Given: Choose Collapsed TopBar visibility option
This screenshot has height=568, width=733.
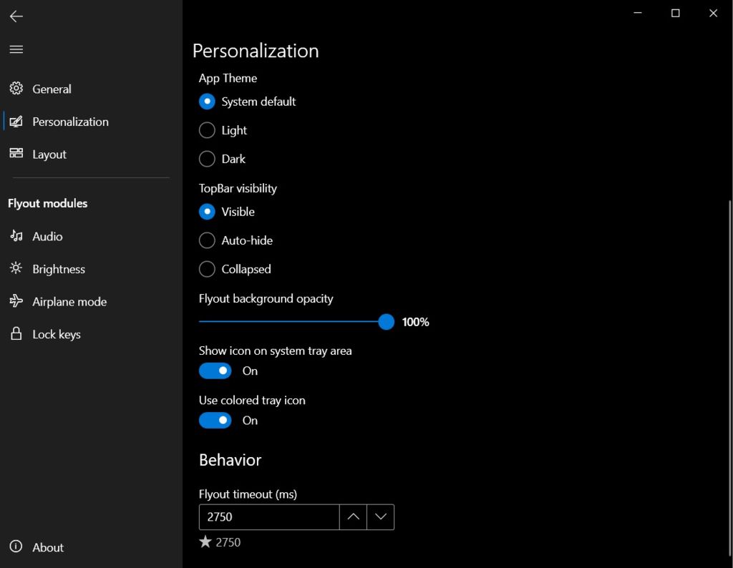Looking at the screenshot, I should pyautogui.click(x=207, y=269).
